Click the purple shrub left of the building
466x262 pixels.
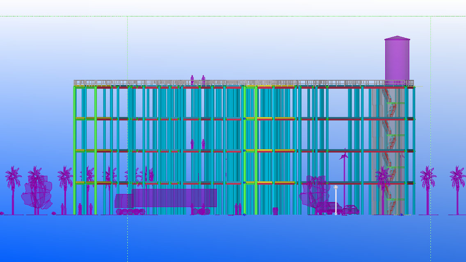(x=37, y=191)
